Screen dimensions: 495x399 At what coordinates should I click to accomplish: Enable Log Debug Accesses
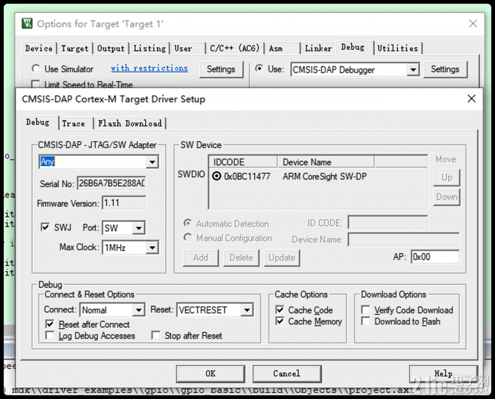pyautogui.click(x=50, y=335)
